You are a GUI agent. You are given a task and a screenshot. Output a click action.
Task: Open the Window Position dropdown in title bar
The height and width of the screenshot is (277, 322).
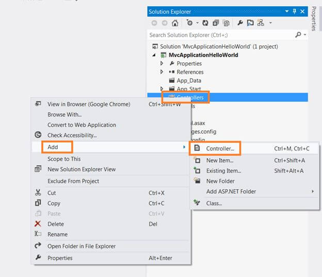point(287,11)
